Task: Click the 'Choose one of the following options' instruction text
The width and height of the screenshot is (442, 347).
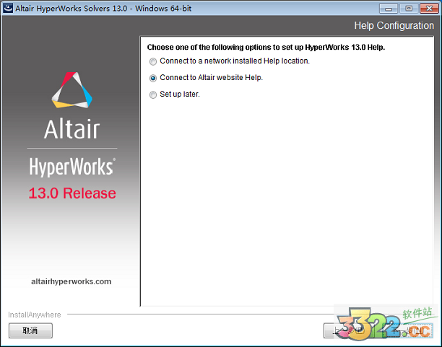Action: 266,47
